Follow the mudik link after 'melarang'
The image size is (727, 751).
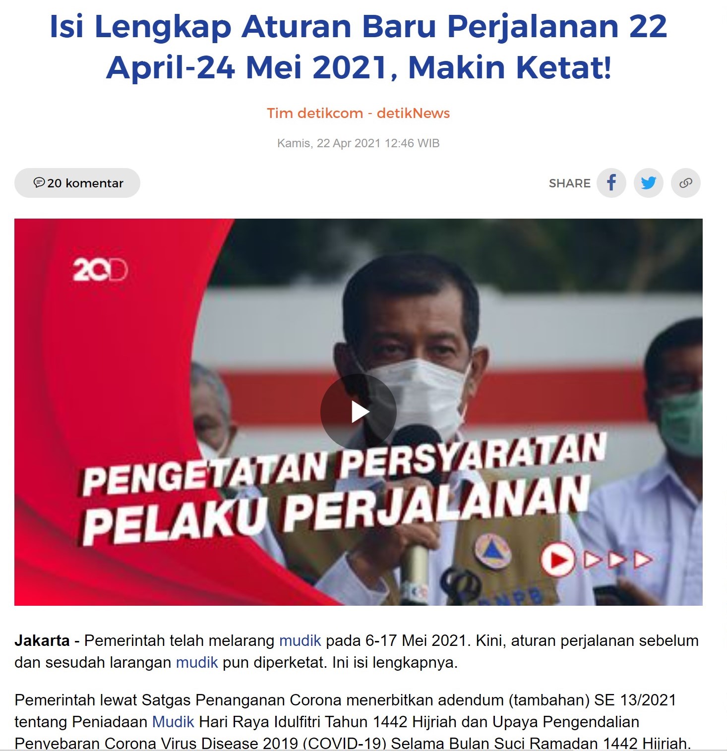[x=300, y=640]
